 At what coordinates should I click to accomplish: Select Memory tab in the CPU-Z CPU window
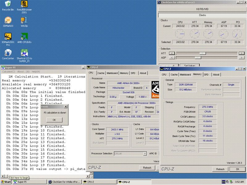coord(124,73)
